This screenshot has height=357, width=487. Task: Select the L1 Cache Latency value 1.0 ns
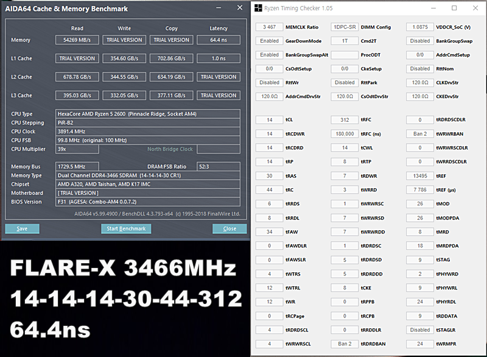[x=219, y=58]
